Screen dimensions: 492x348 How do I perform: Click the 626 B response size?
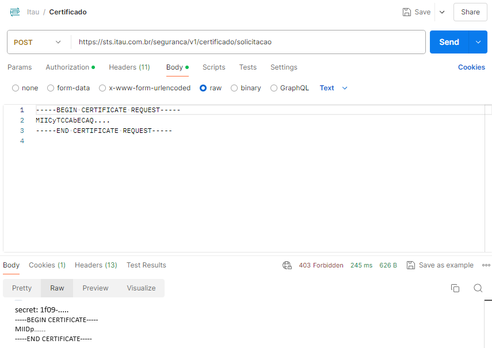[388, 265]
